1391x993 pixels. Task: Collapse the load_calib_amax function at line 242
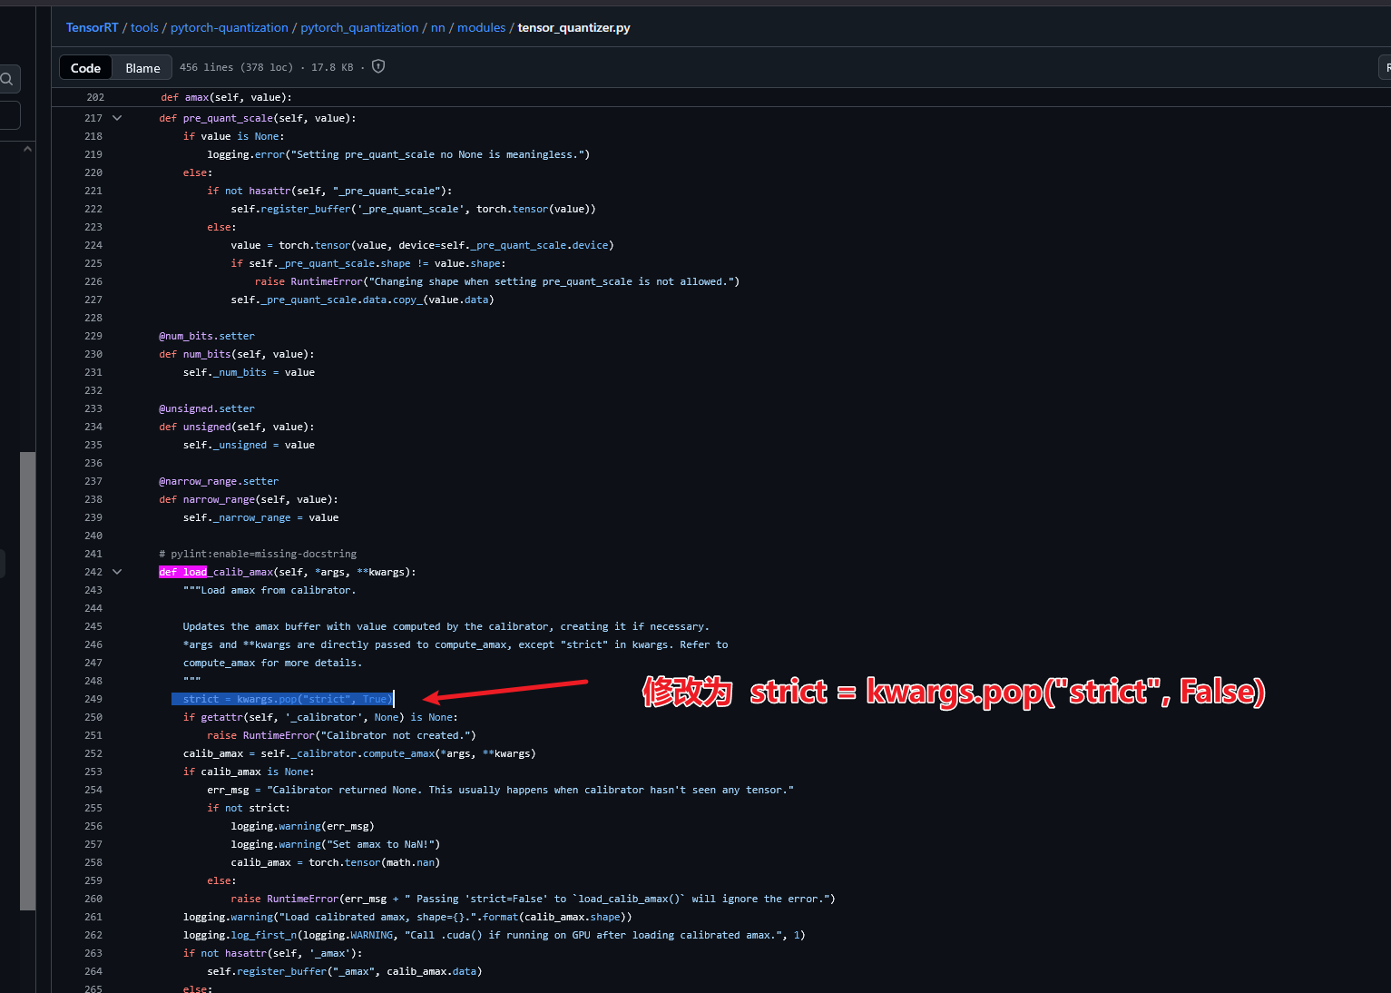(x=117, y=572)
